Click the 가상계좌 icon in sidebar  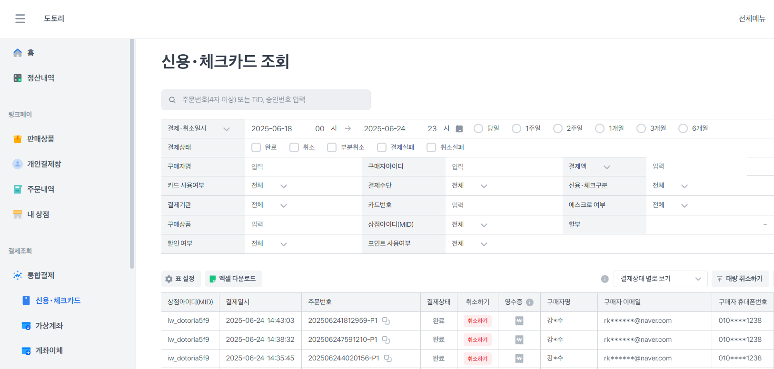[26, 326]
